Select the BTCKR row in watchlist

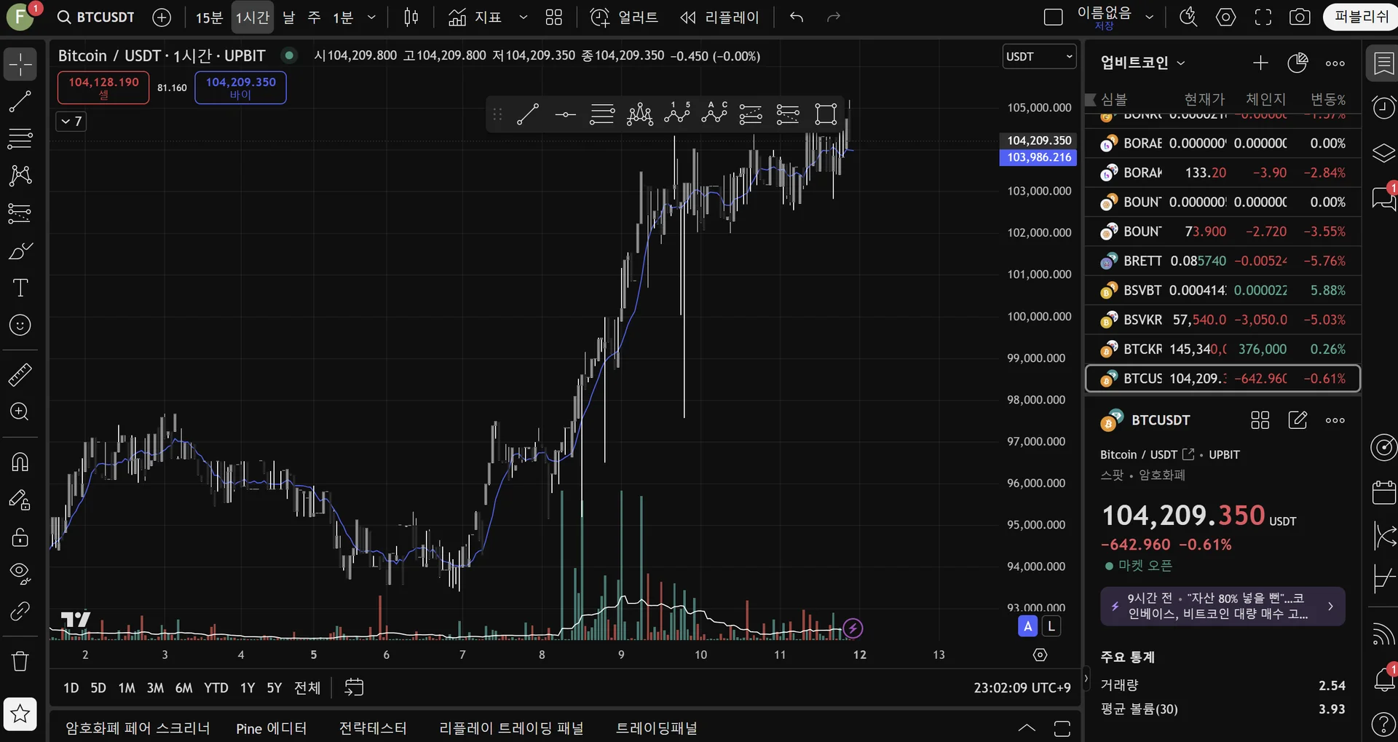tap(1223, 350)
